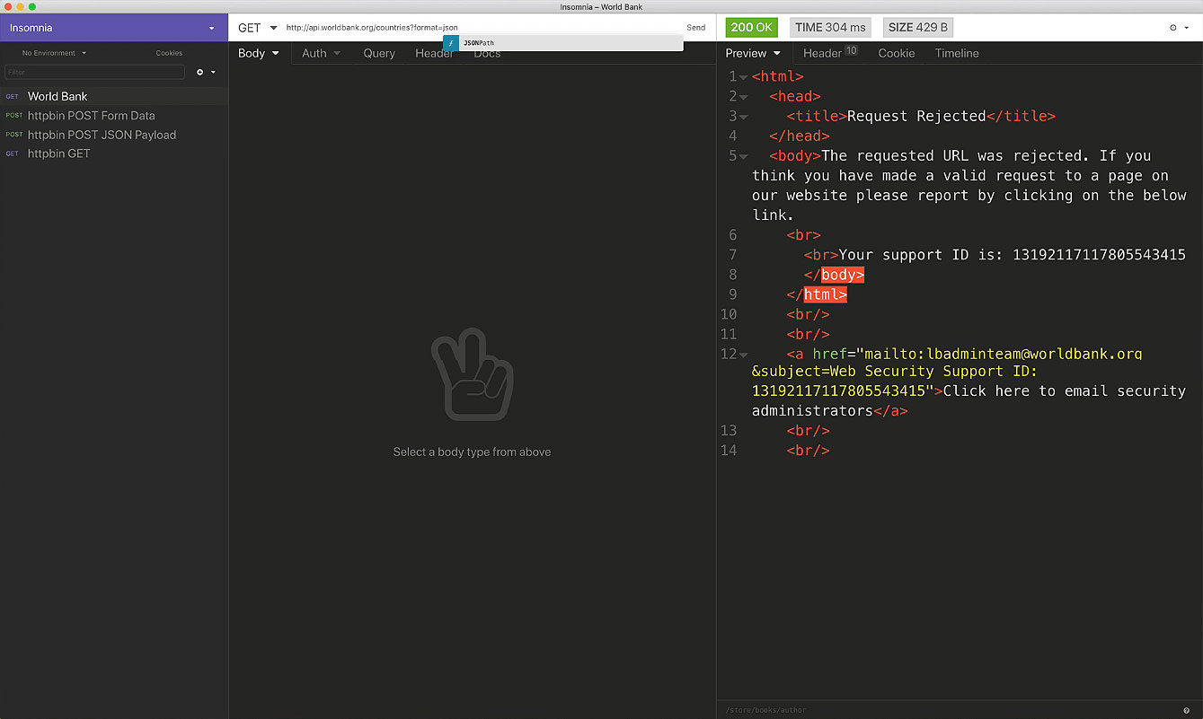Collapse the head tag on line 2

744,97
